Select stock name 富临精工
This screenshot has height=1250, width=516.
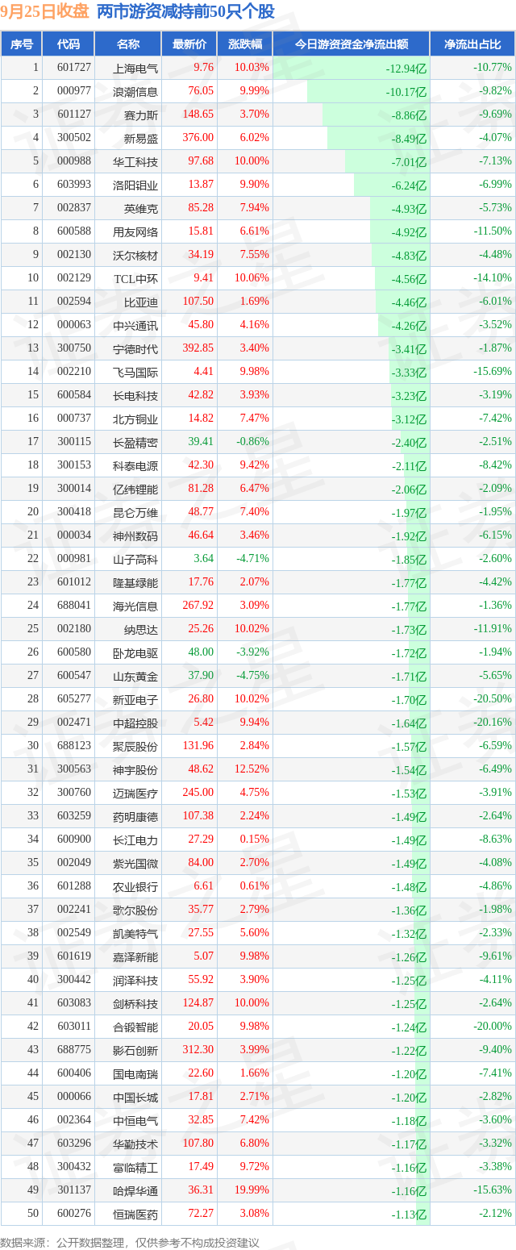point(136,1168)
